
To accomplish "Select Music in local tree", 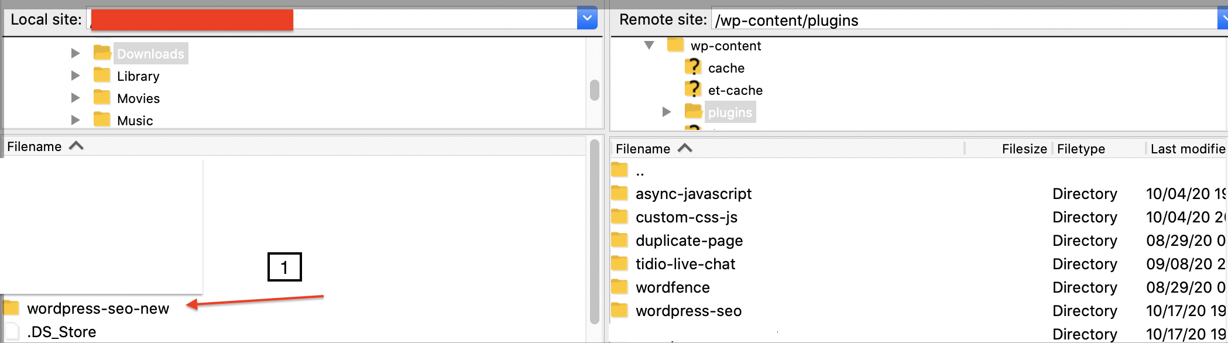I will (x=135, y=121).
